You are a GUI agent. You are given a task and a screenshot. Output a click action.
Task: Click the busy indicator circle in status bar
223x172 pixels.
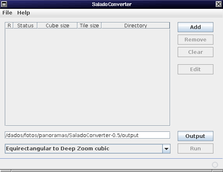click(215, 165)
